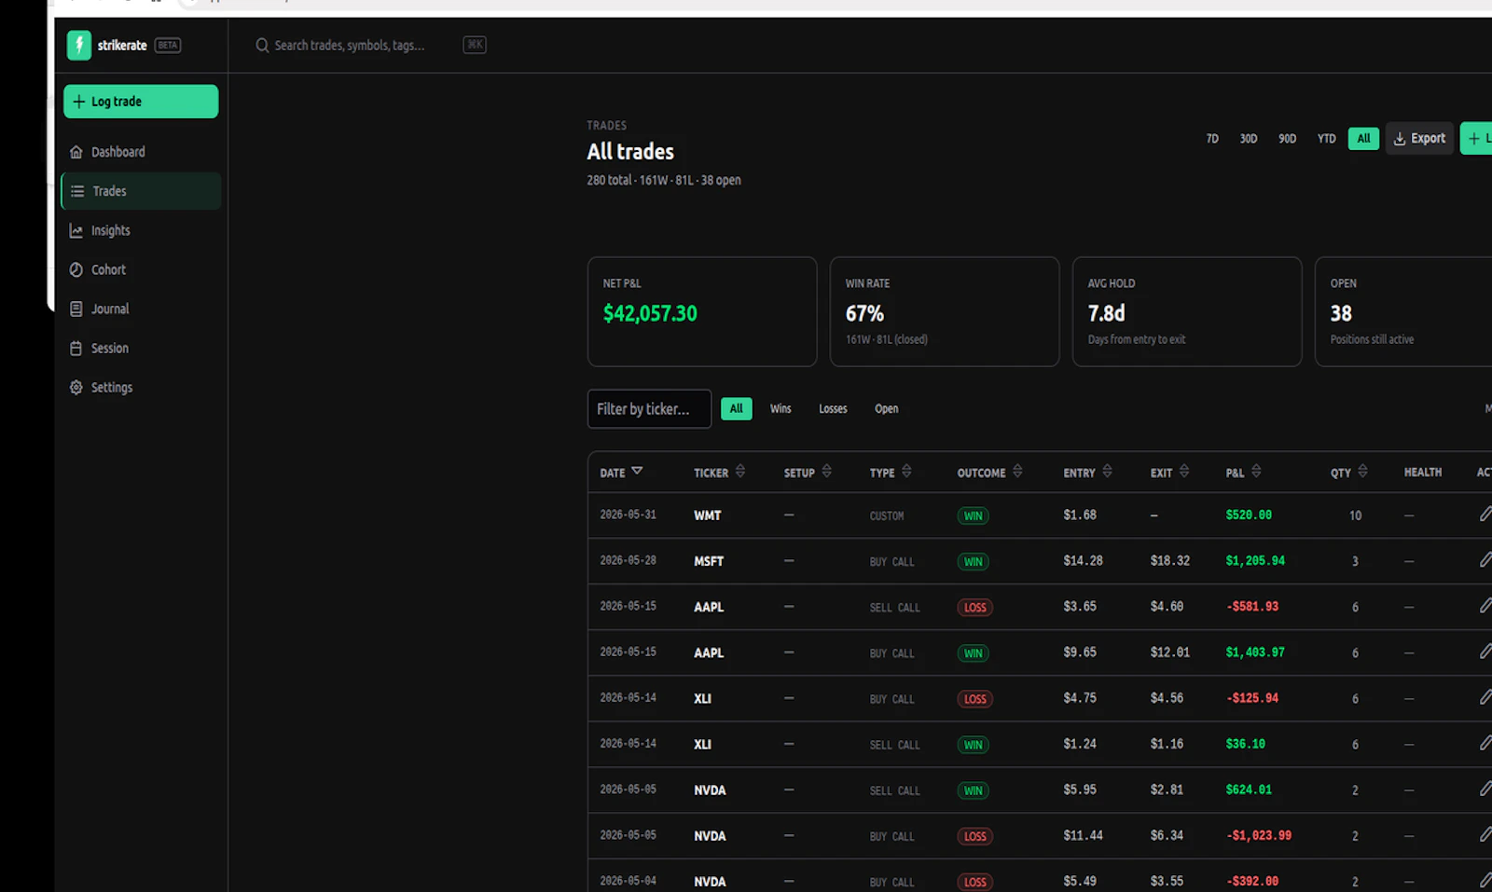The image size is (1492, 892).
Task: Filter trades by Losses
Action: coord(833,409)
